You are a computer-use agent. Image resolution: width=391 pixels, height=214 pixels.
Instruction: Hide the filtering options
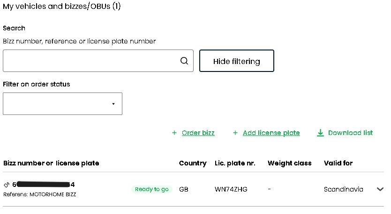237,61
